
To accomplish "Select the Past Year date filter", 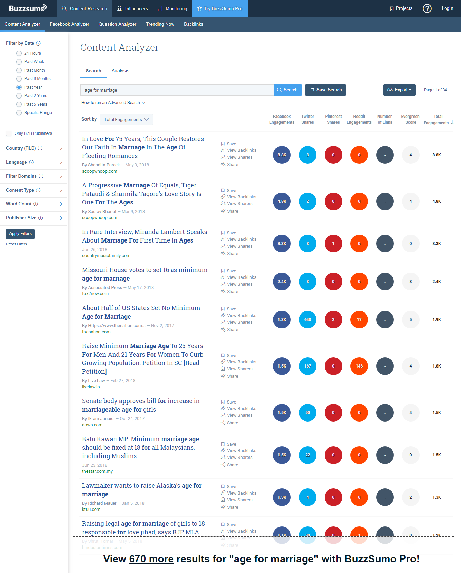I will coord(19,87).
